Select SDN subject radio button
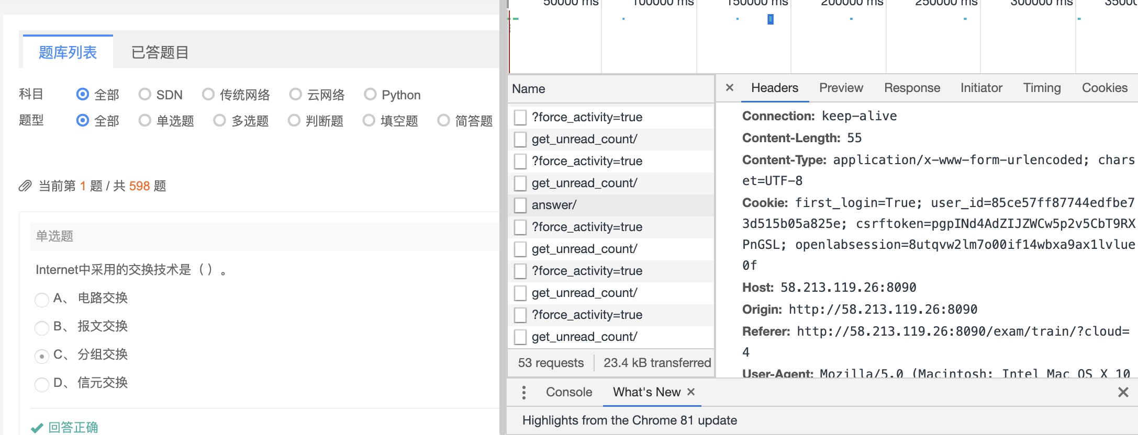The image size is (1138, 435). tap(145, 94)
